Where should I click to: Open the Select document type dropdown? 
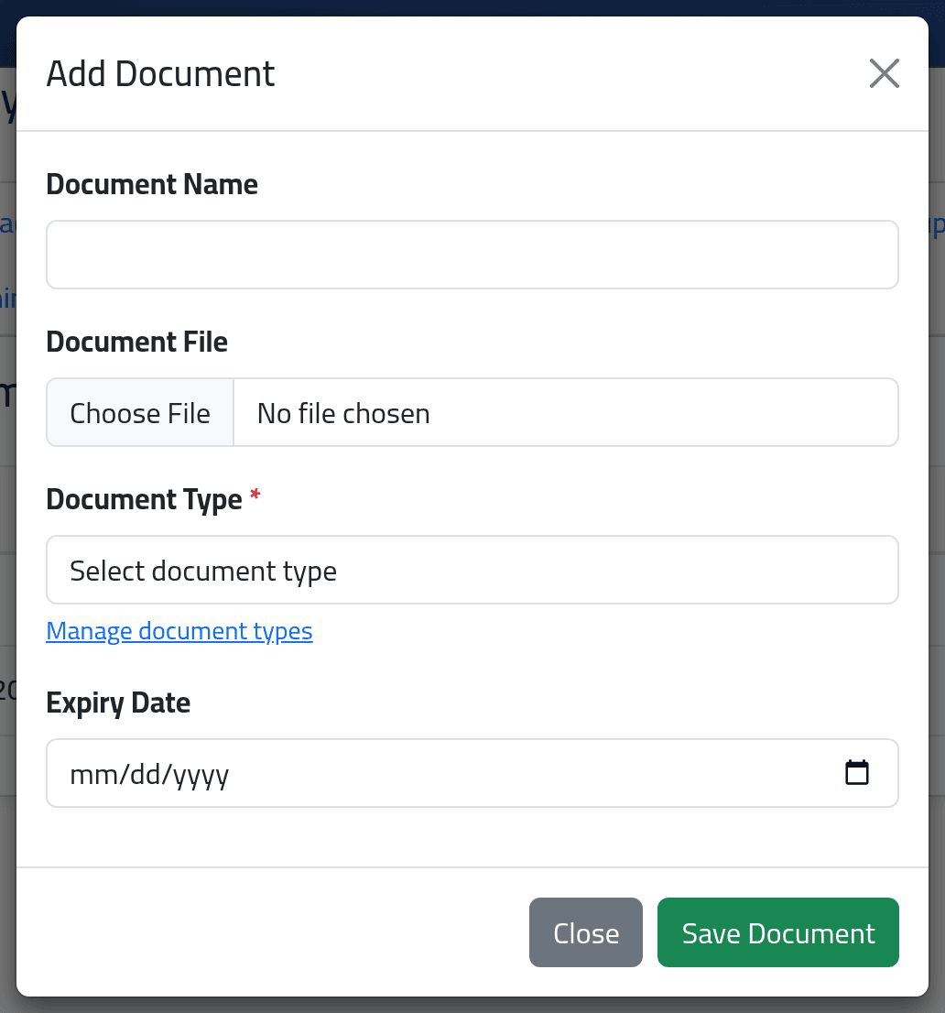472,570
